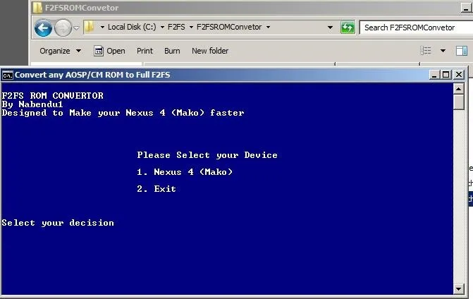
Task: Open address bar previous locations dropdown
Action: [331, 28]
